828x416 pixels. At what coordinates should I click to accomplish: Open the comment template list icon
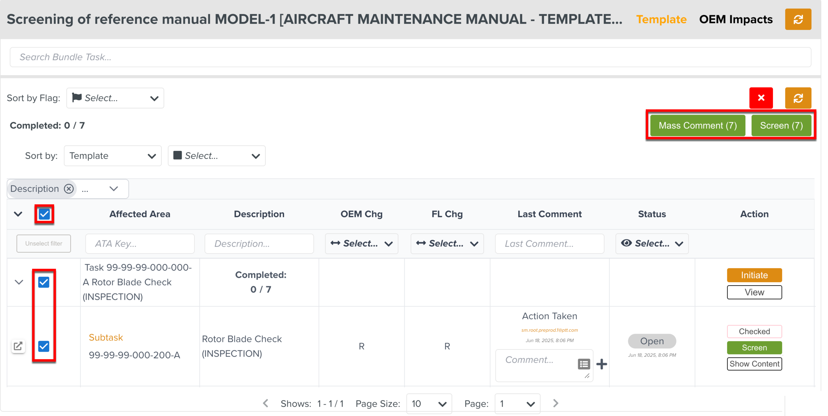584,364
